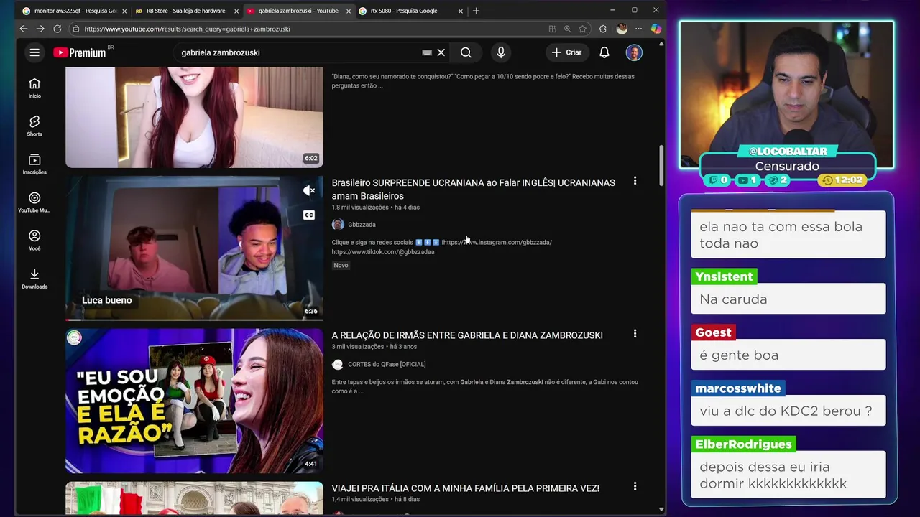Open the Copilot sidebar icon

655,29
